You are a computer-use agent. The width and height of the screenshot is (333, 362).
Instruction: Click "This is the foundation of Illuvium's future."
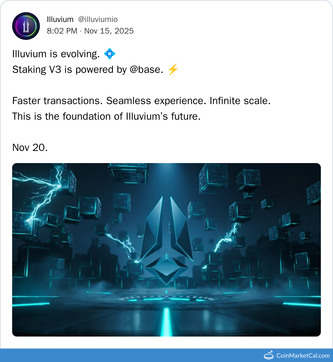click(x=106, y=117)
